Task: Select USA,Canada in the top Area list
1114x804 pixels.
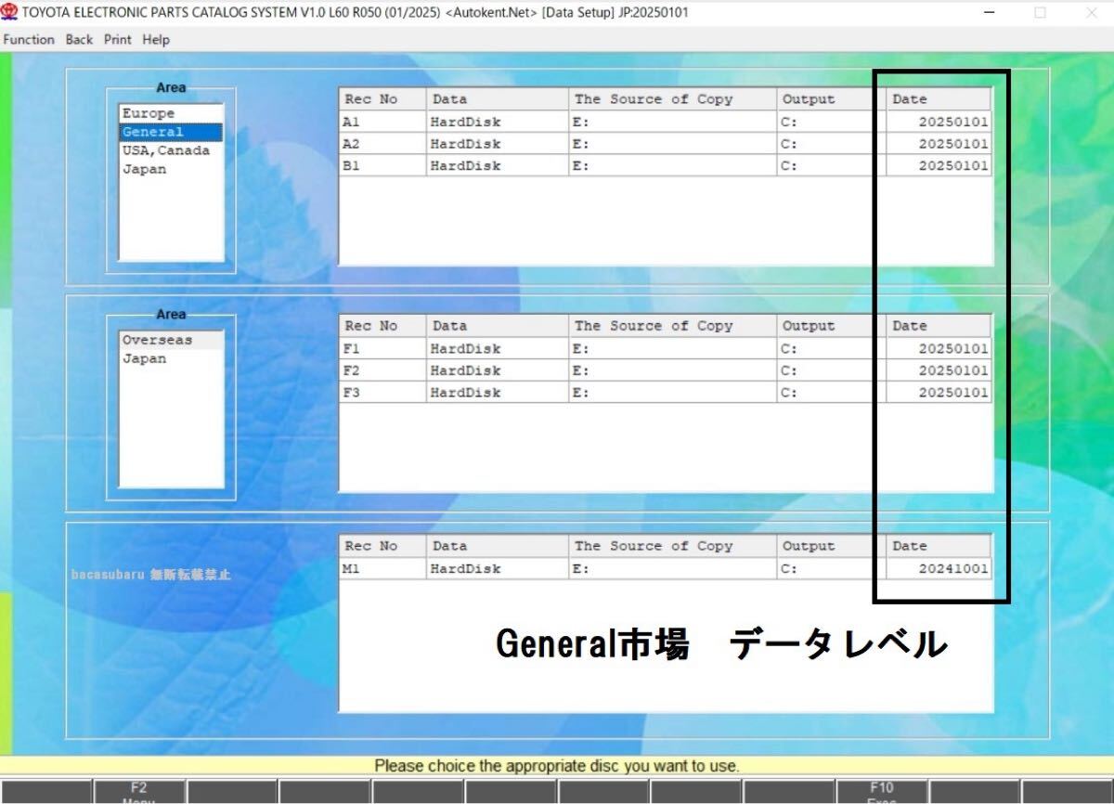Action: click(x=163, y=149)
